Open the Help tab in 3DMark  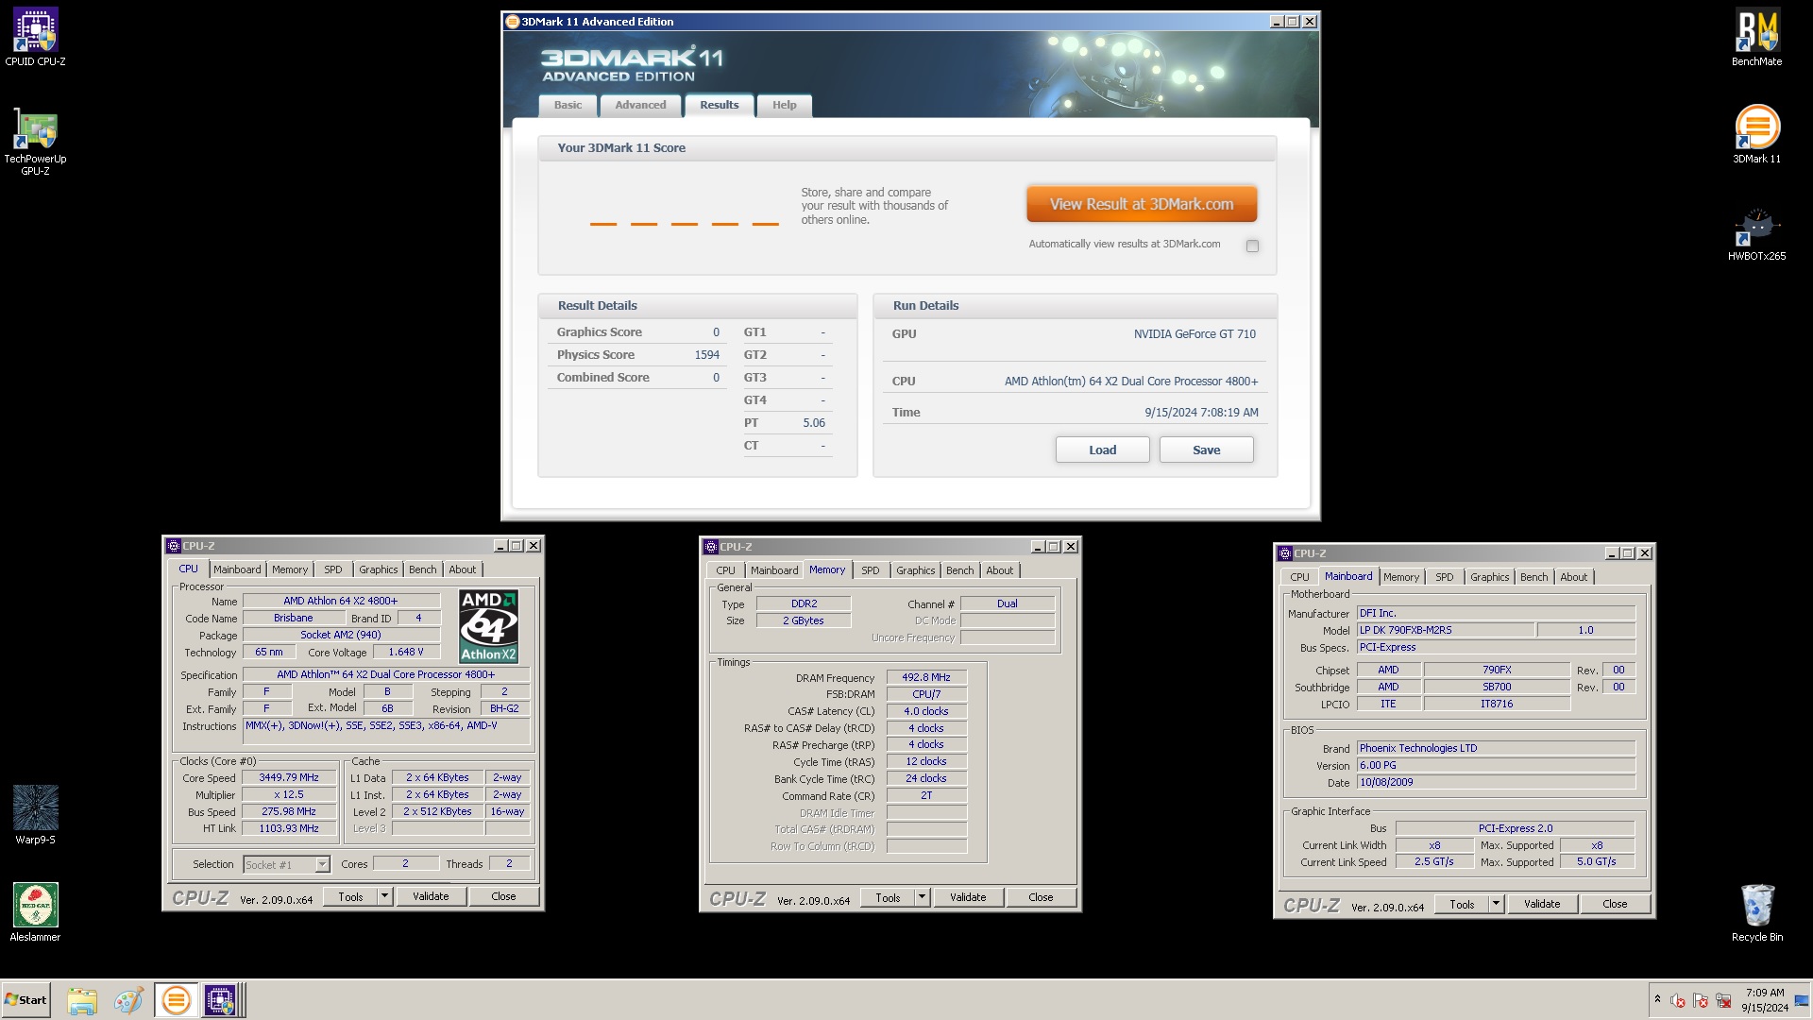point(784,105)
